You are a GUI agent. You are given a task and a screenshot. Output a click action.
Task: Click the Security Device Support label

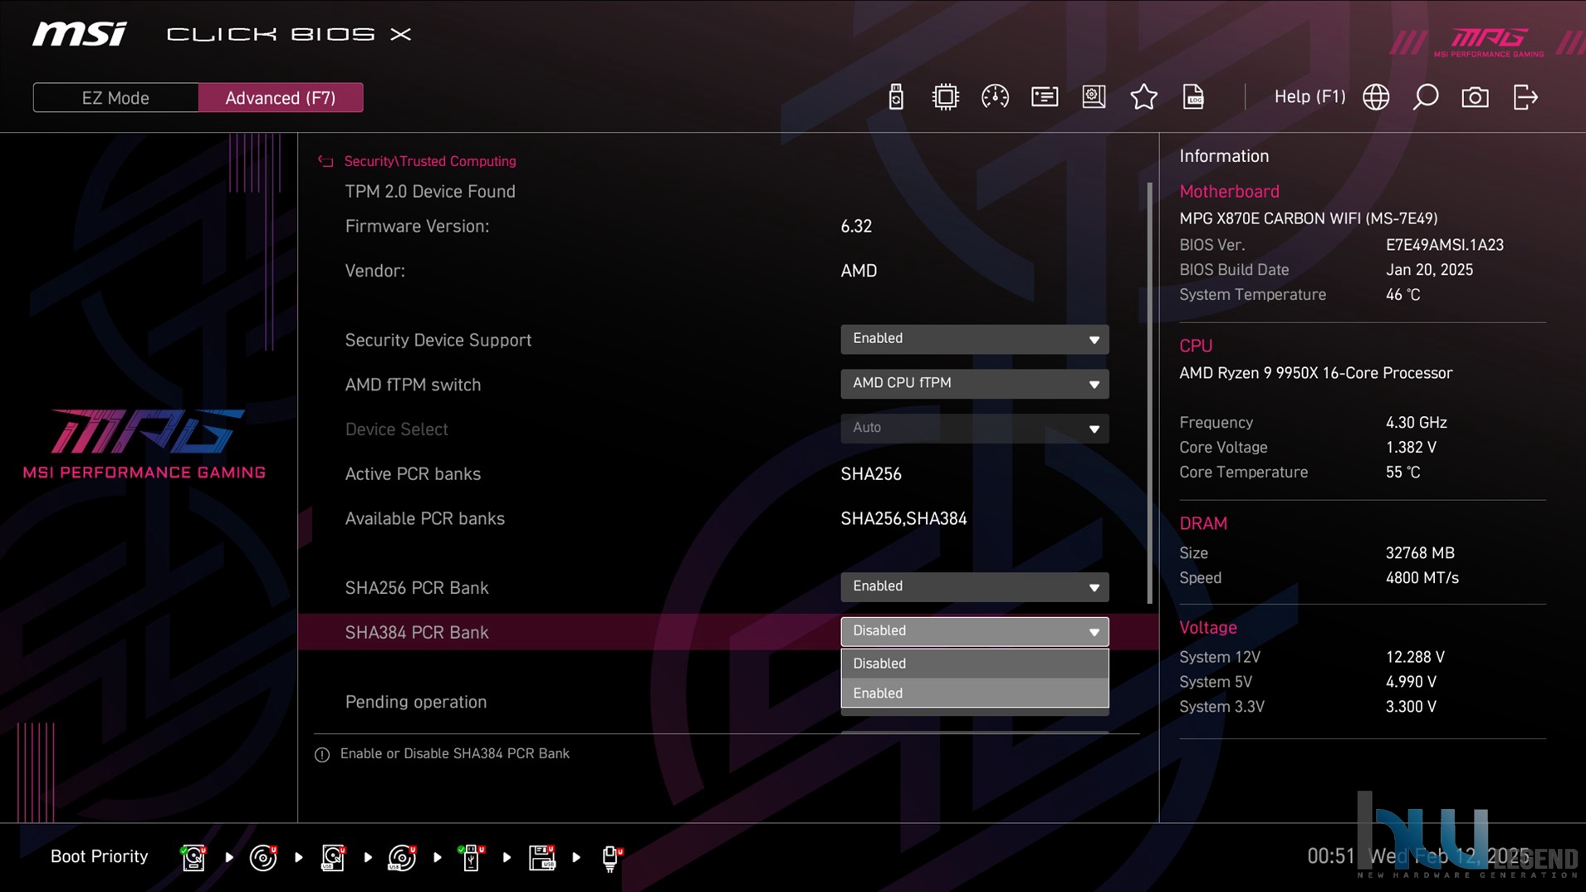(438, 340)
